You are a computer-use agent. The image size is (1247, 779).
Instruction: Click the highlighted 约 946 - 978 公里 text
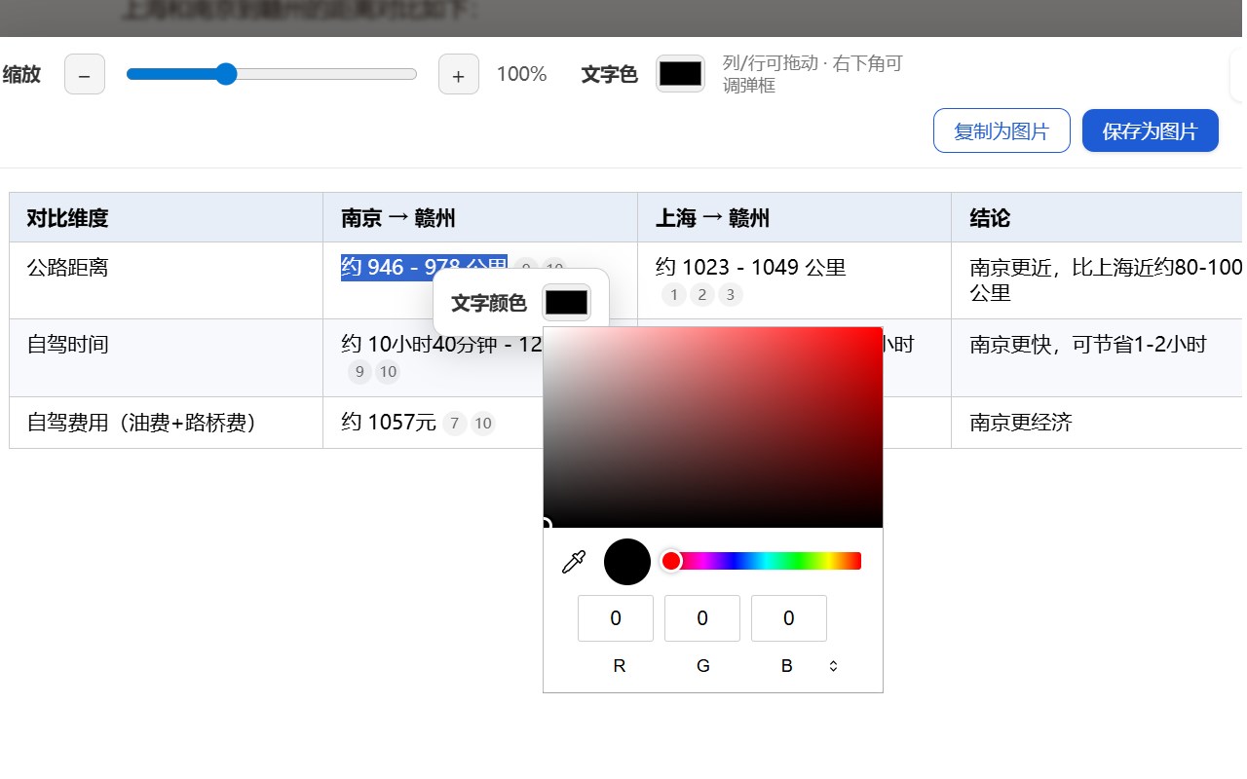pos(424,267)
